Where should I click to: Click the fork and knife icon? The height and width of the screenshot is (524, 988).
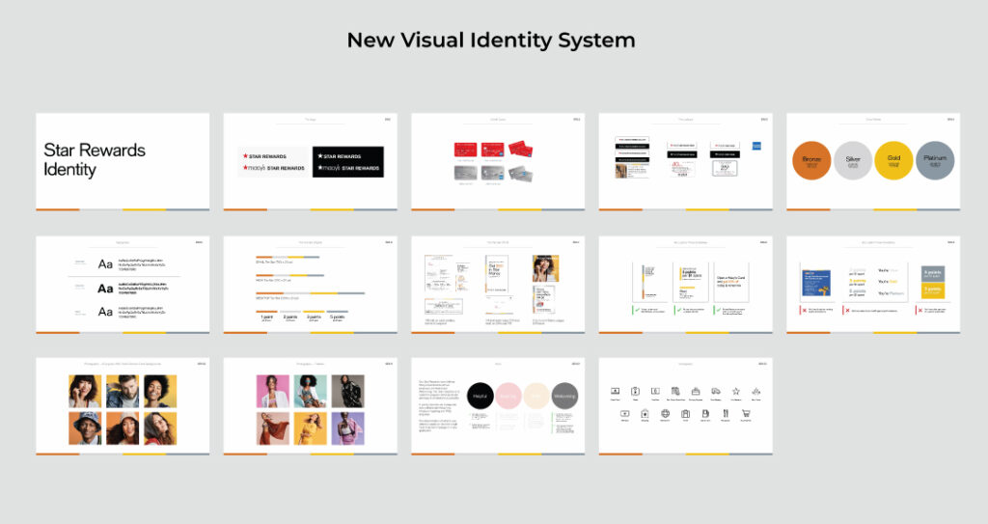(726, 414)
